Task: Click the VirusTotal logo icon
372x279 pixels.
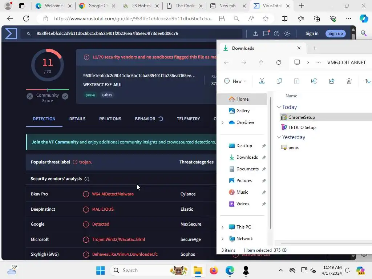Action: click(11, 33)
